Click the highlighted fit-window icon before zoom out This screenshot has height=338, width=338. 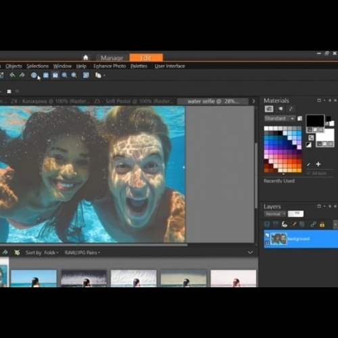coord(55,75)
